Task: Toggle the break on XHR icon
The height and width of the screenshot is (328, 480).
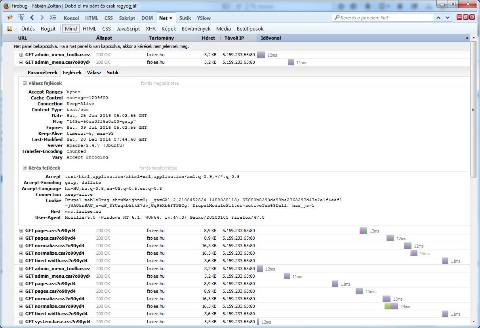Action: [x=10, y=29]
